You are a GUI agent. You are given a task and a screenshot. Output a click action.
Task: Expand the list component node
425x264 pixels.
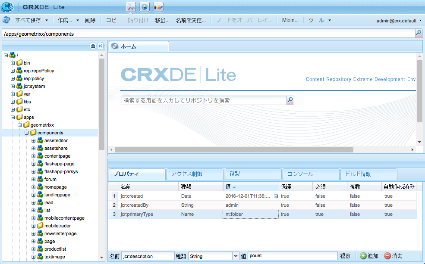pos(33,211)
